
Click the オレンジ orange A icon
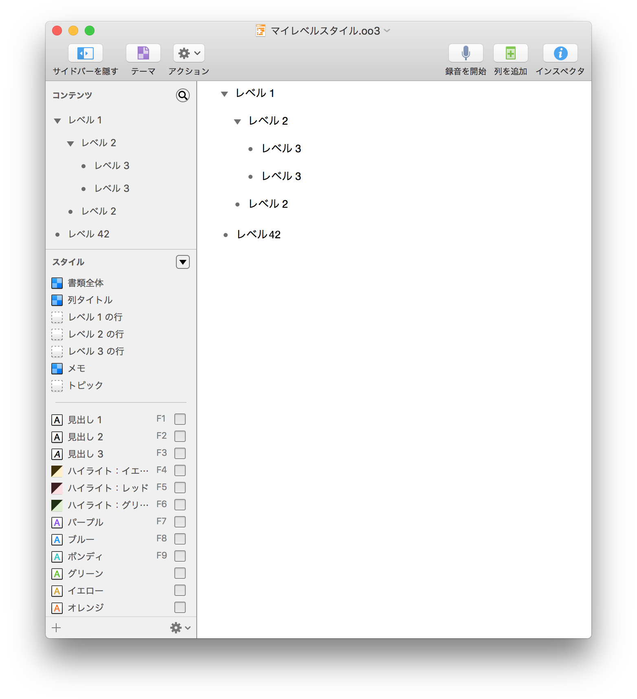[57, 608]
